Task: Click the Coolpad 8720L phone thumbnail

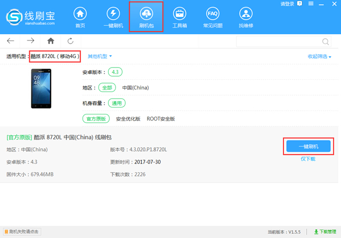Action: tap(41, 88)
